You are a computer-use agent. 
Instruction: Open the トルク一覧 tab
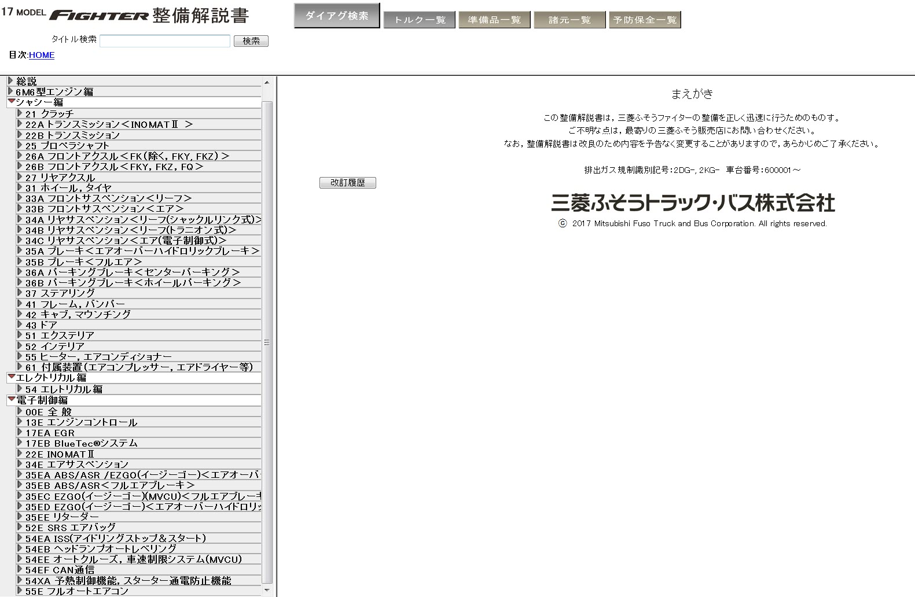[x=419, y=20]
